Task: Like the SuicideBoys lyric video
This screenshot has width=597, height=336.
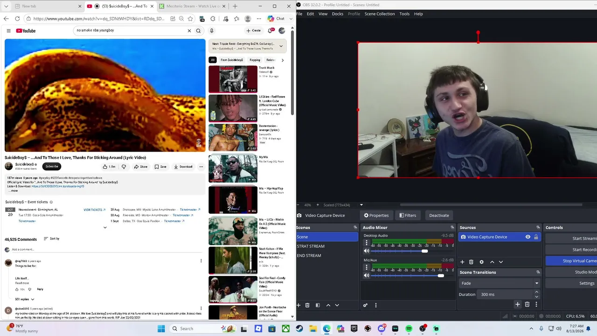Action: pos(109,167)
